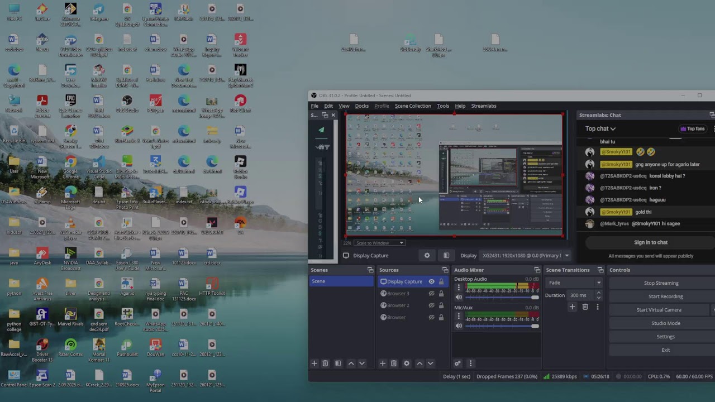Add a new source with the plus icon

click(383, 363)
